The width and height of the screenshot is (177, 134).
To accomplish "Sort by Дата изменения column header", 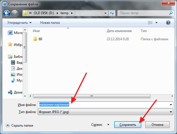I will point(119,31).
